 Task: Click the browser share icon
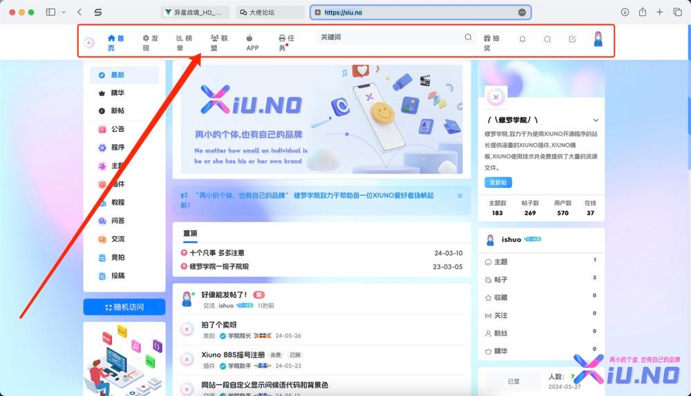[x=643, y=12]
